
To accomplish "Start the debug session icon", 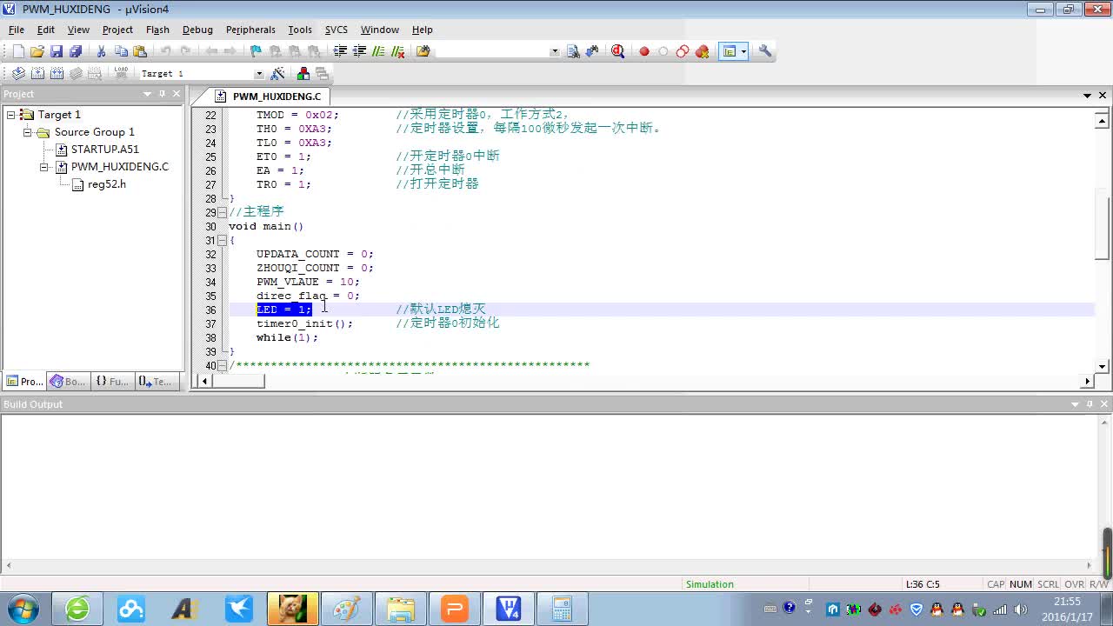I will click(617, 51).
